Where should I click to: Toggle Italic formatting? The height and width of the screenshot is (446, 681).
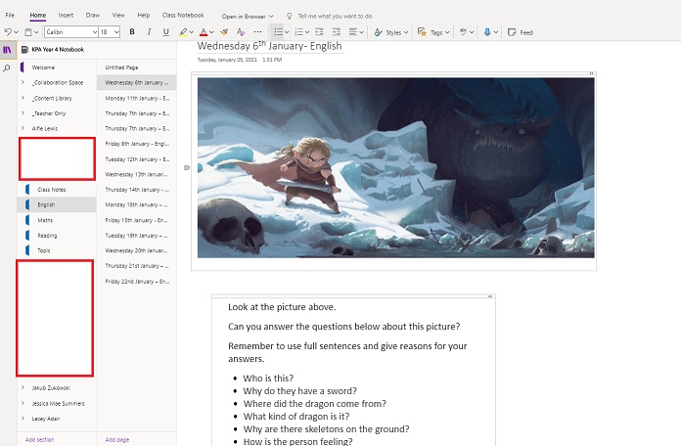[149, 31]
